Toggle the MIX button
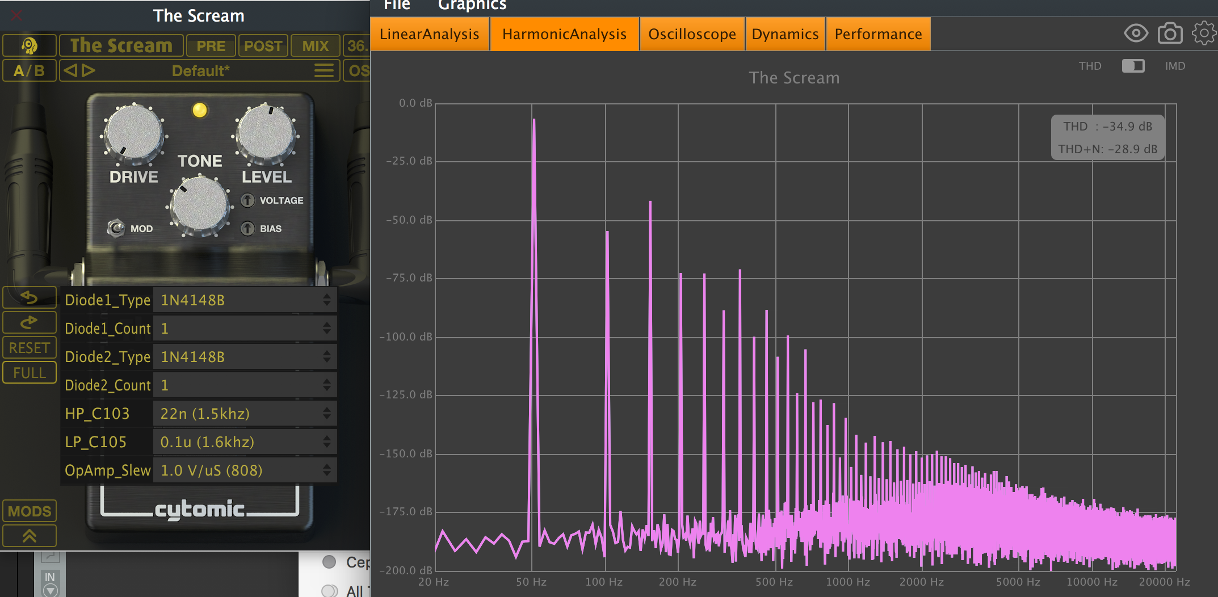This screenshot has width=1218, height=597. (x=316, y=45)
